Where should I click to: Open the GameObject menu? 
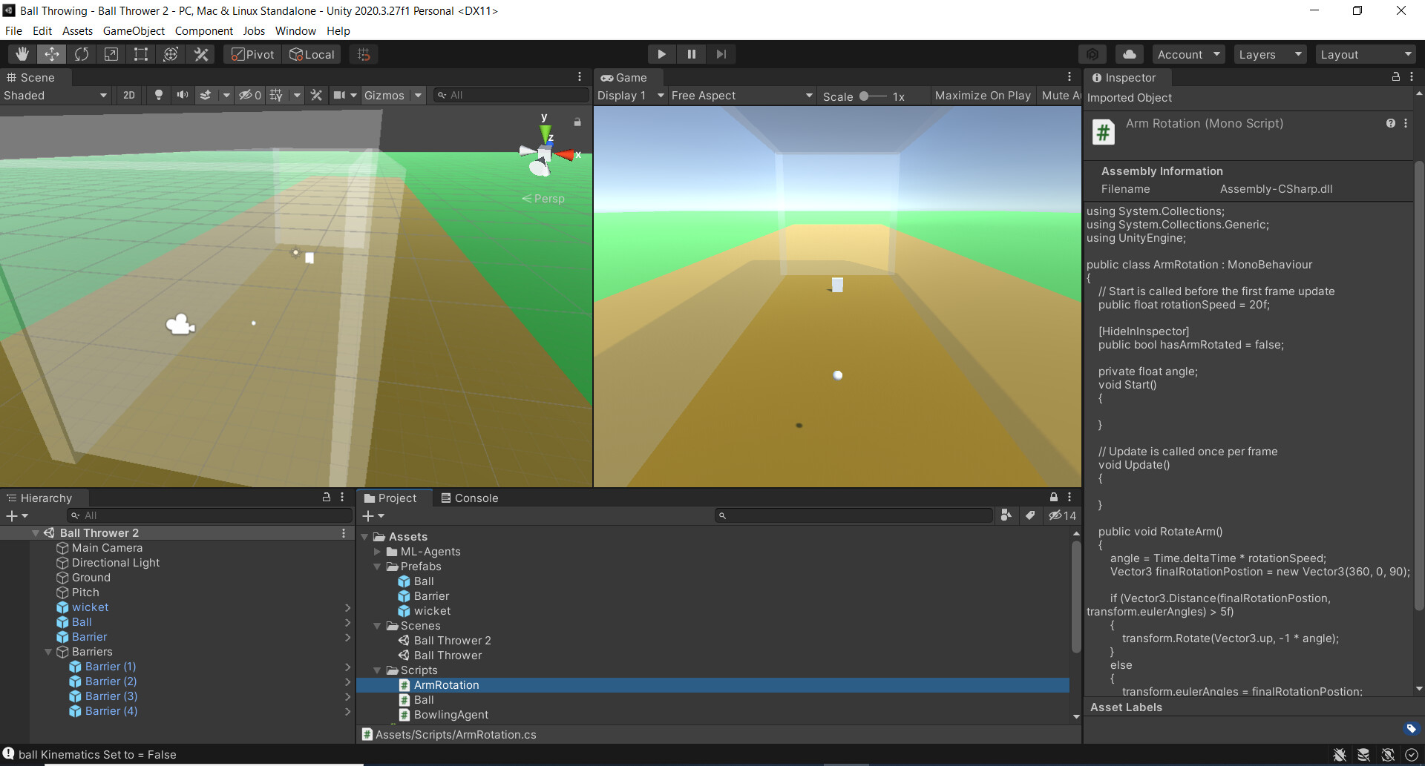134,30
